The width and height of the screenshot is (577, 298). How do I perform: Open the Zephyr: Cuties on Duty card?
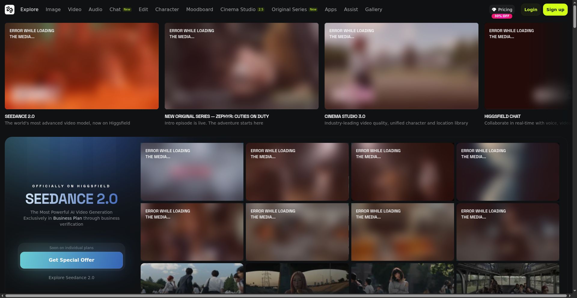(241, 66)
